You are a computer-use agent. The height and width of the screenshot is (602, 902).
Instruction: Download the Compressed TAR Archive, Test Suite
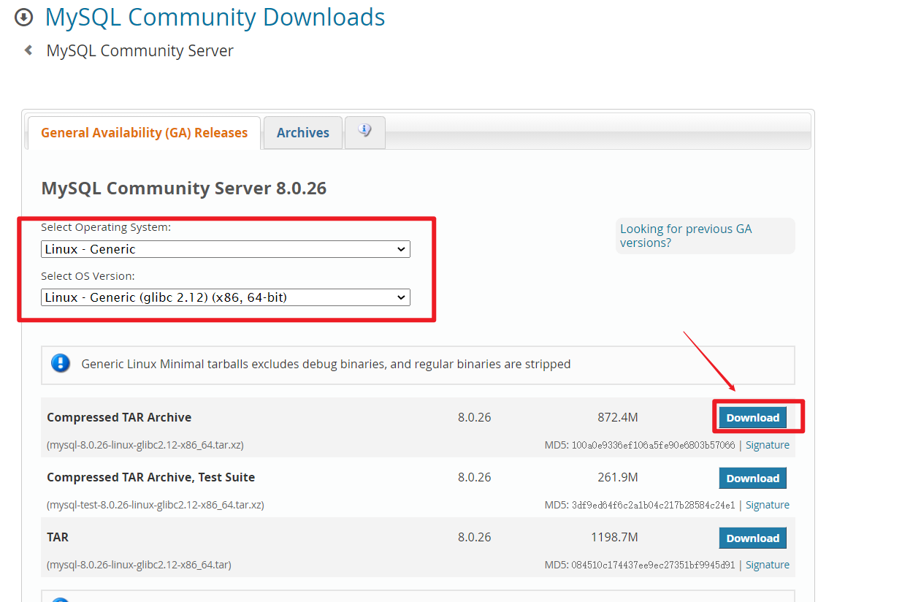coord(753,479)
